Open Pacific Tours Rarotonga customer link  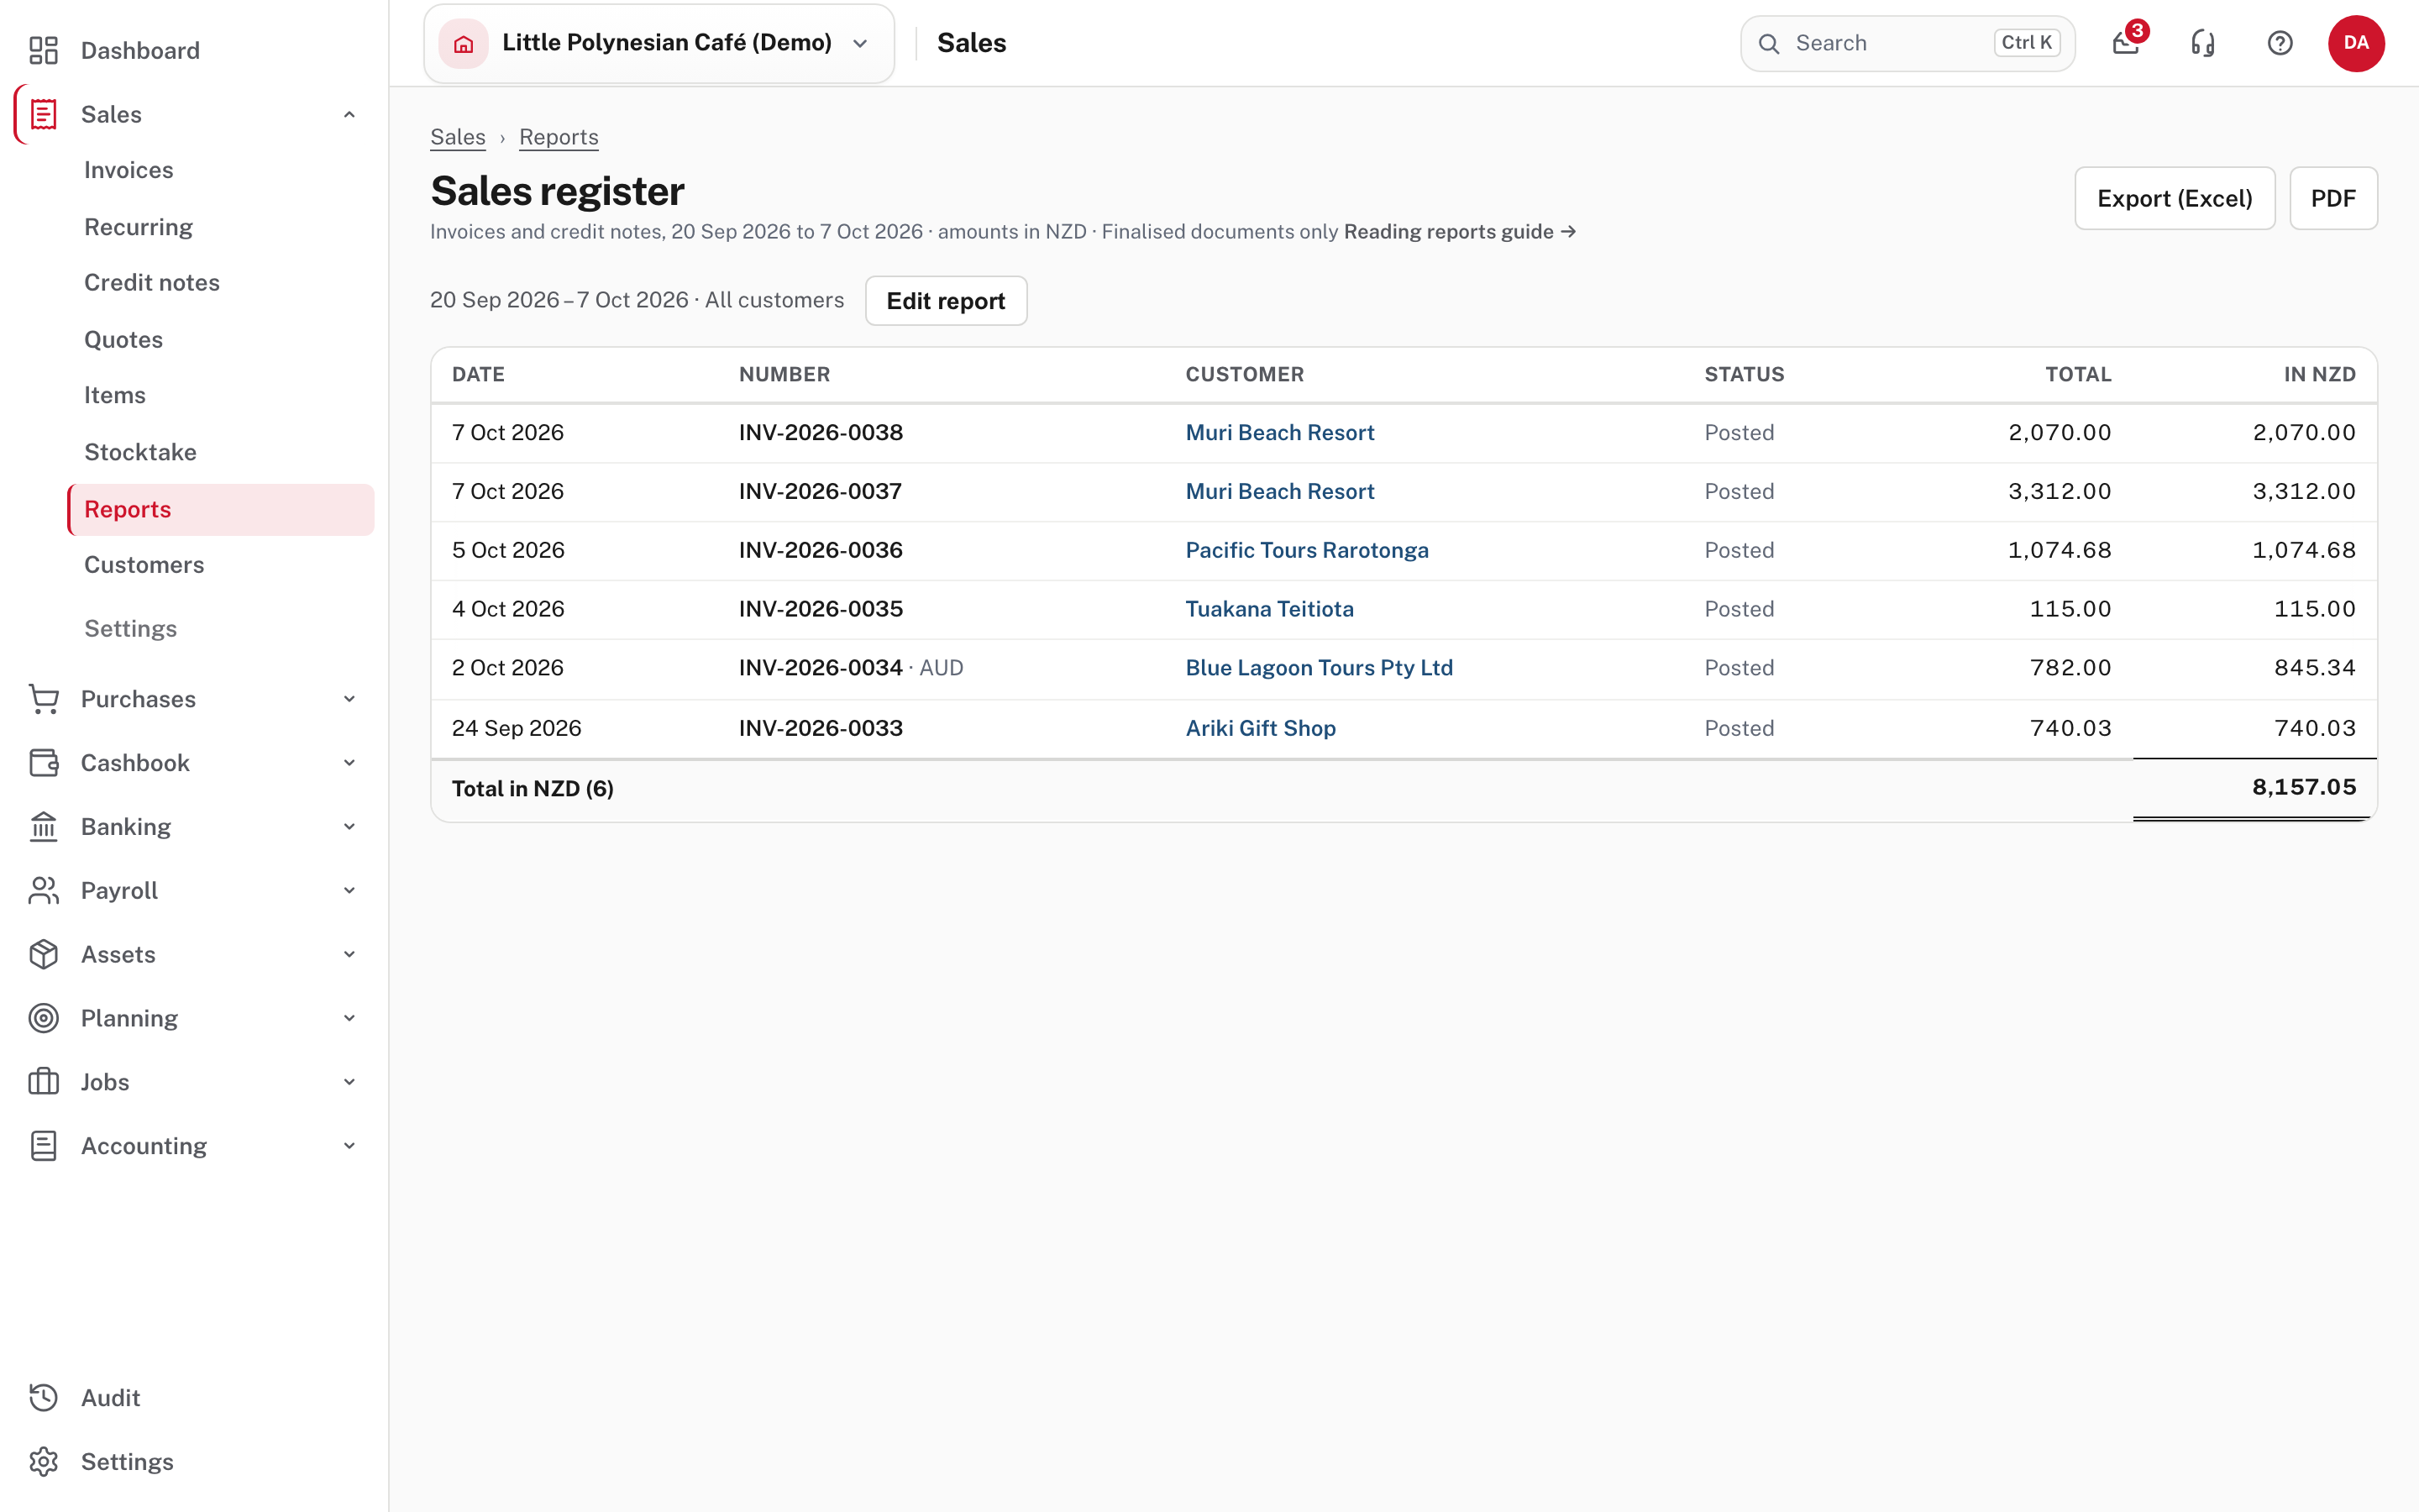point(1306,550)
